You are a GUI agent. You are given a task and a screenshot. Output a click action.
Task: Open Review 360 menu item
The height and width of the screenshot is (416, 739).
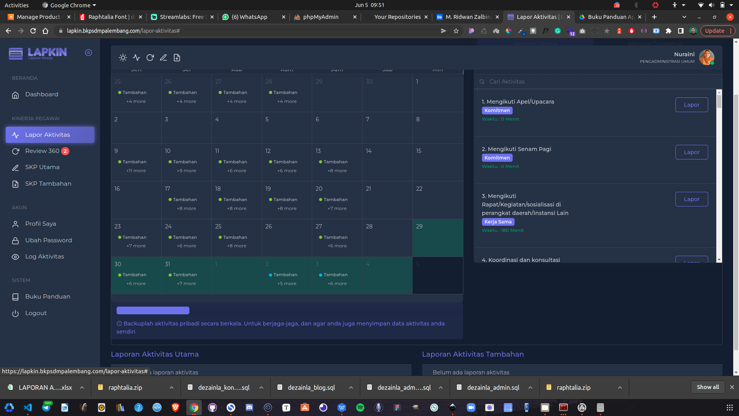42,151
